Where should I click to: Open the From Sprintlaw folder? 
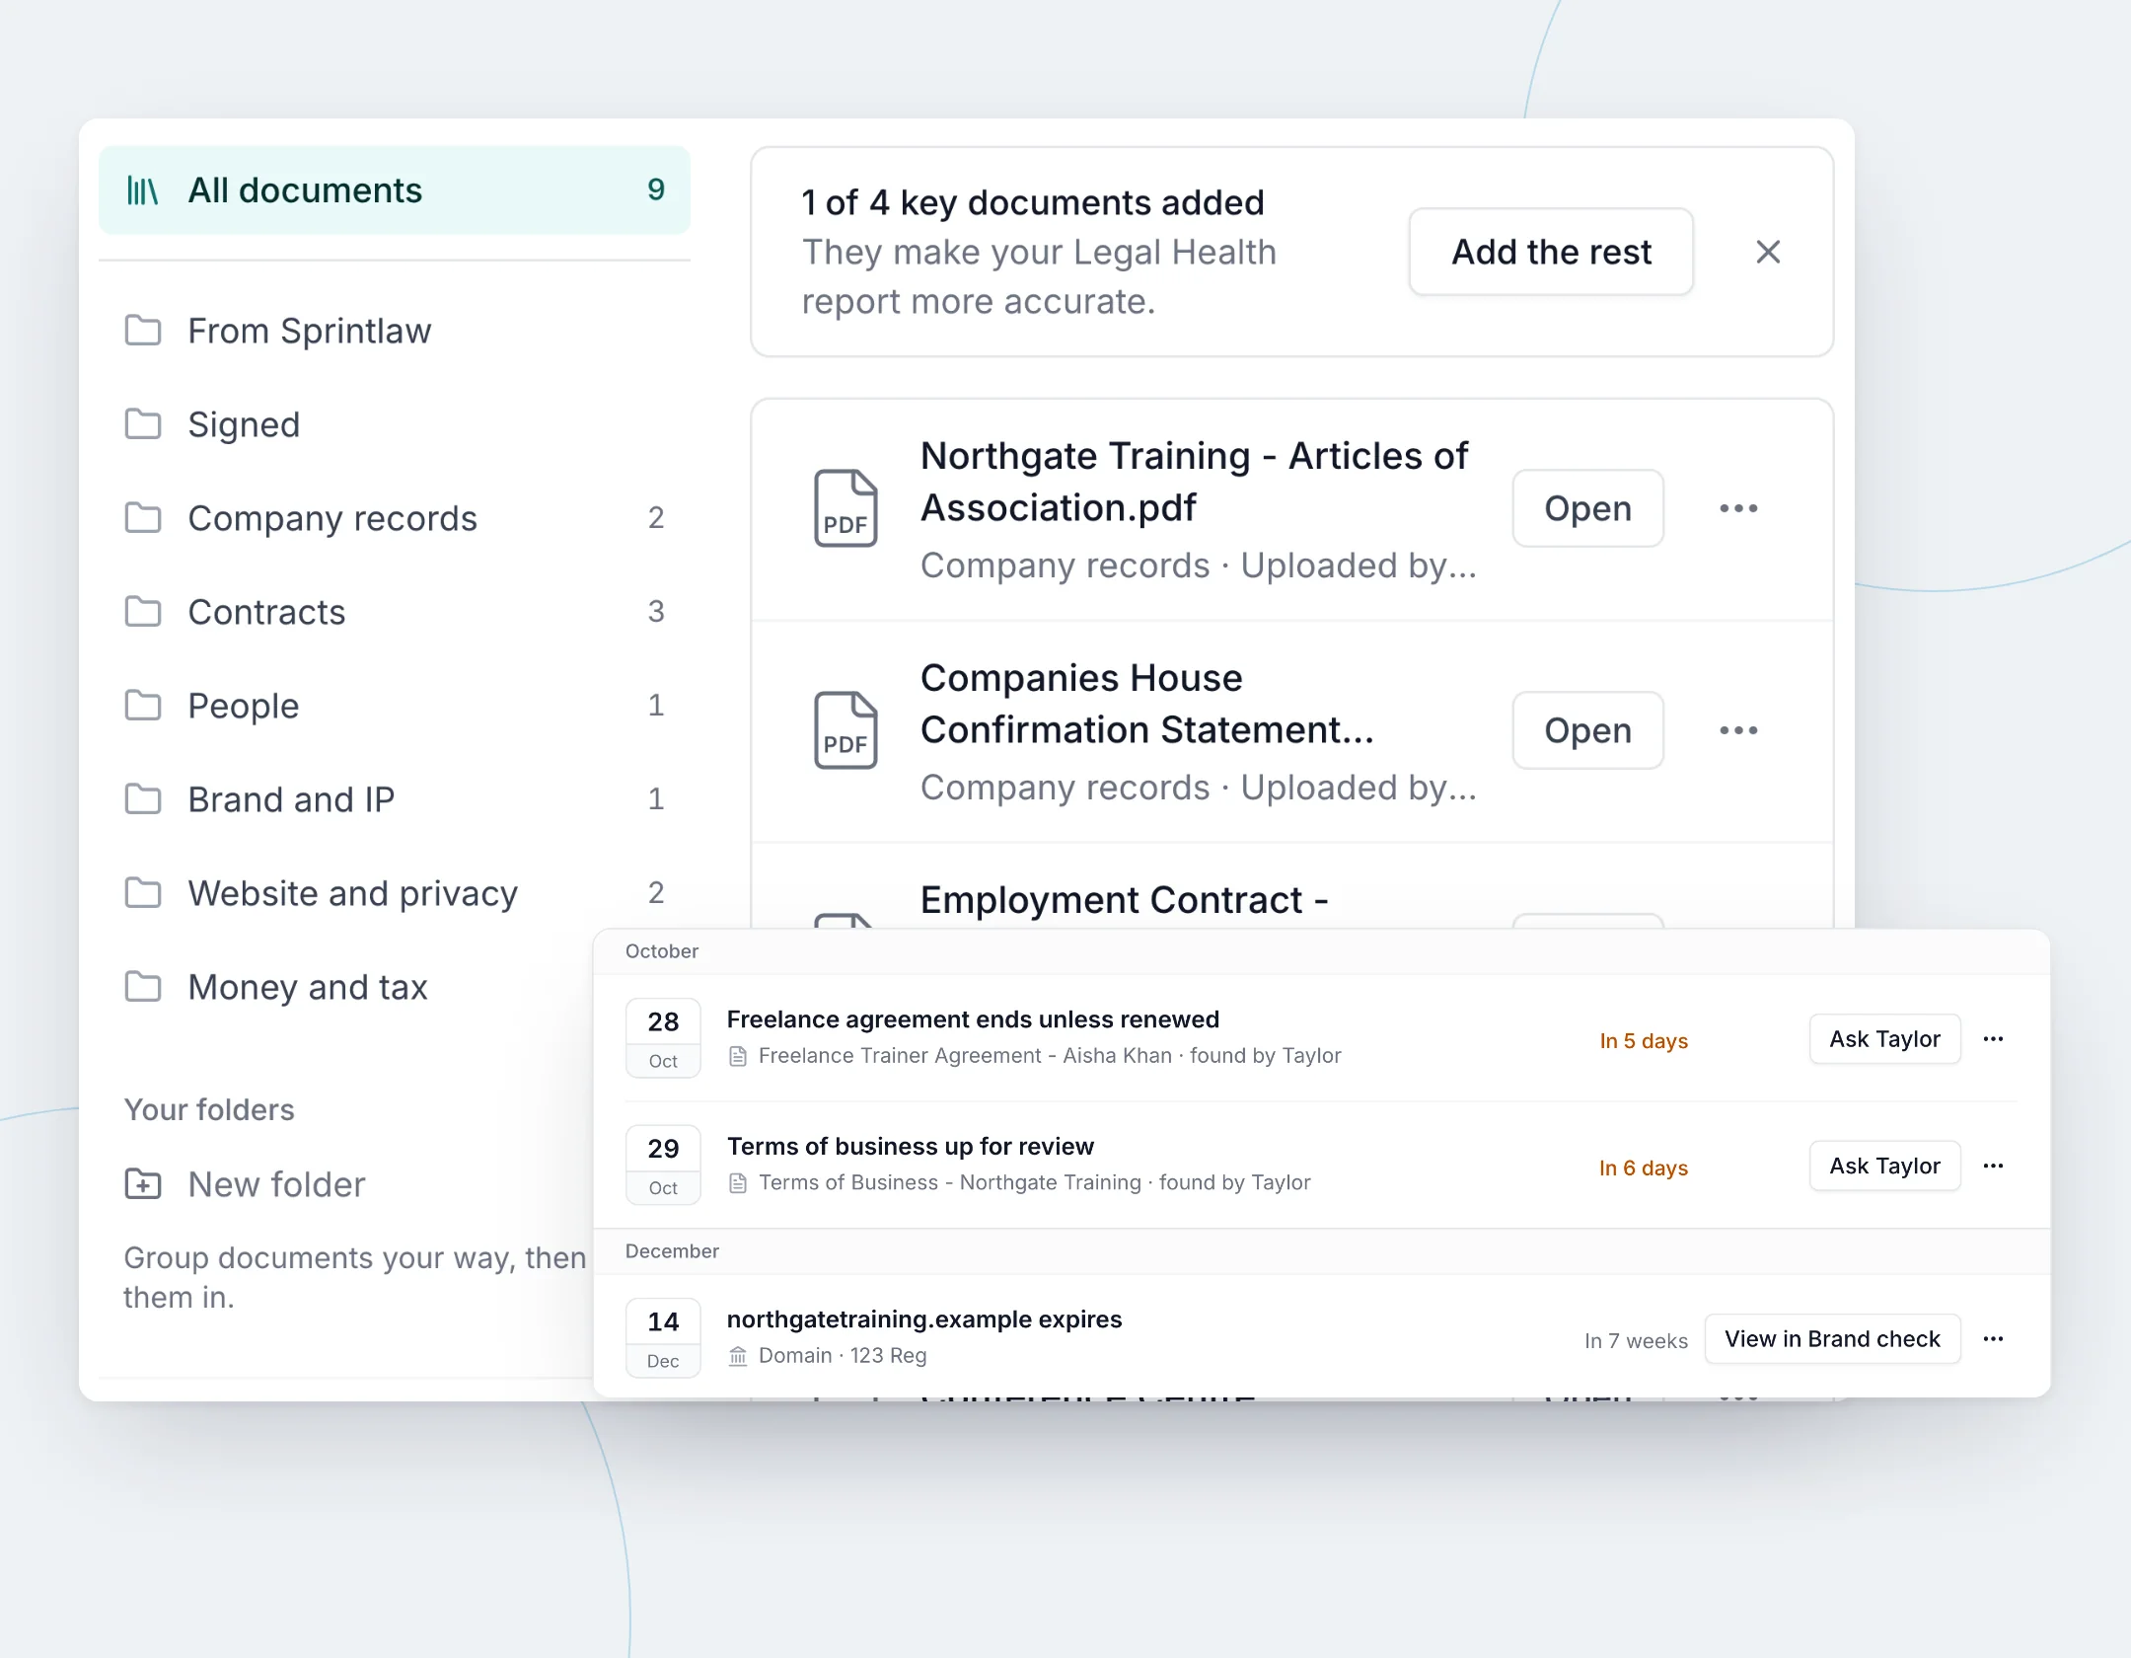[x=395, y=331]
